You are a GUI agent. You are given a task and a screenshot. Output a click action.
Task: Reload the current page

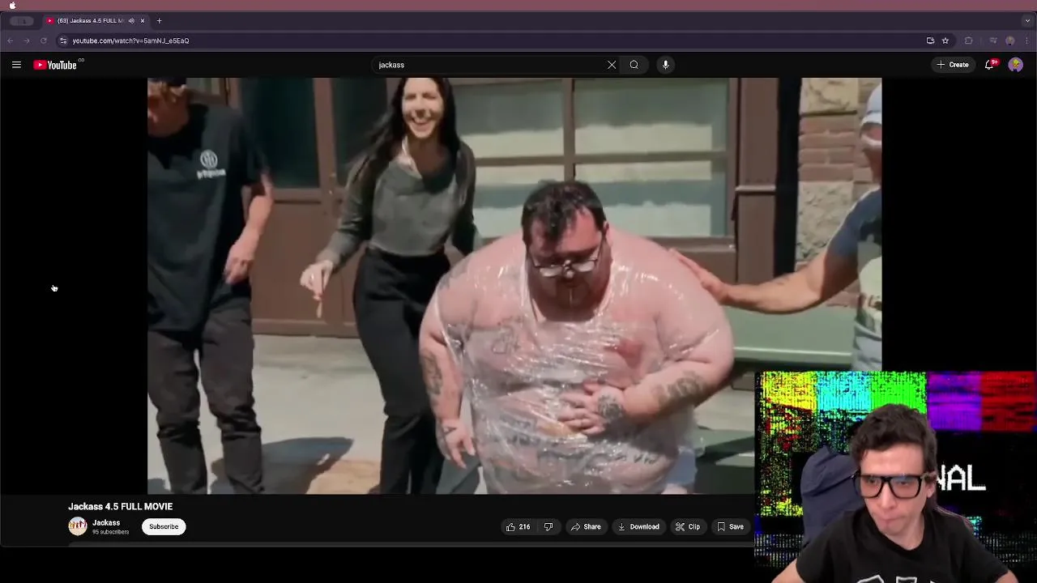coord(44,40)
